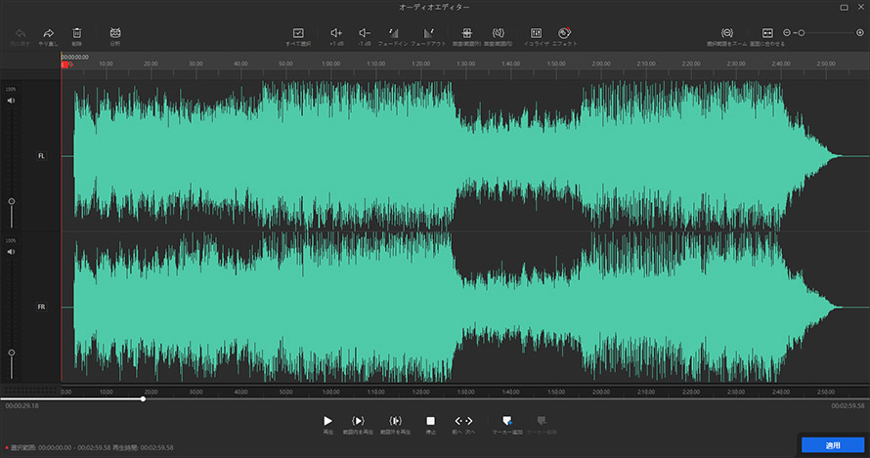Click the Undo (元に戻す) arrow icon

21,33
